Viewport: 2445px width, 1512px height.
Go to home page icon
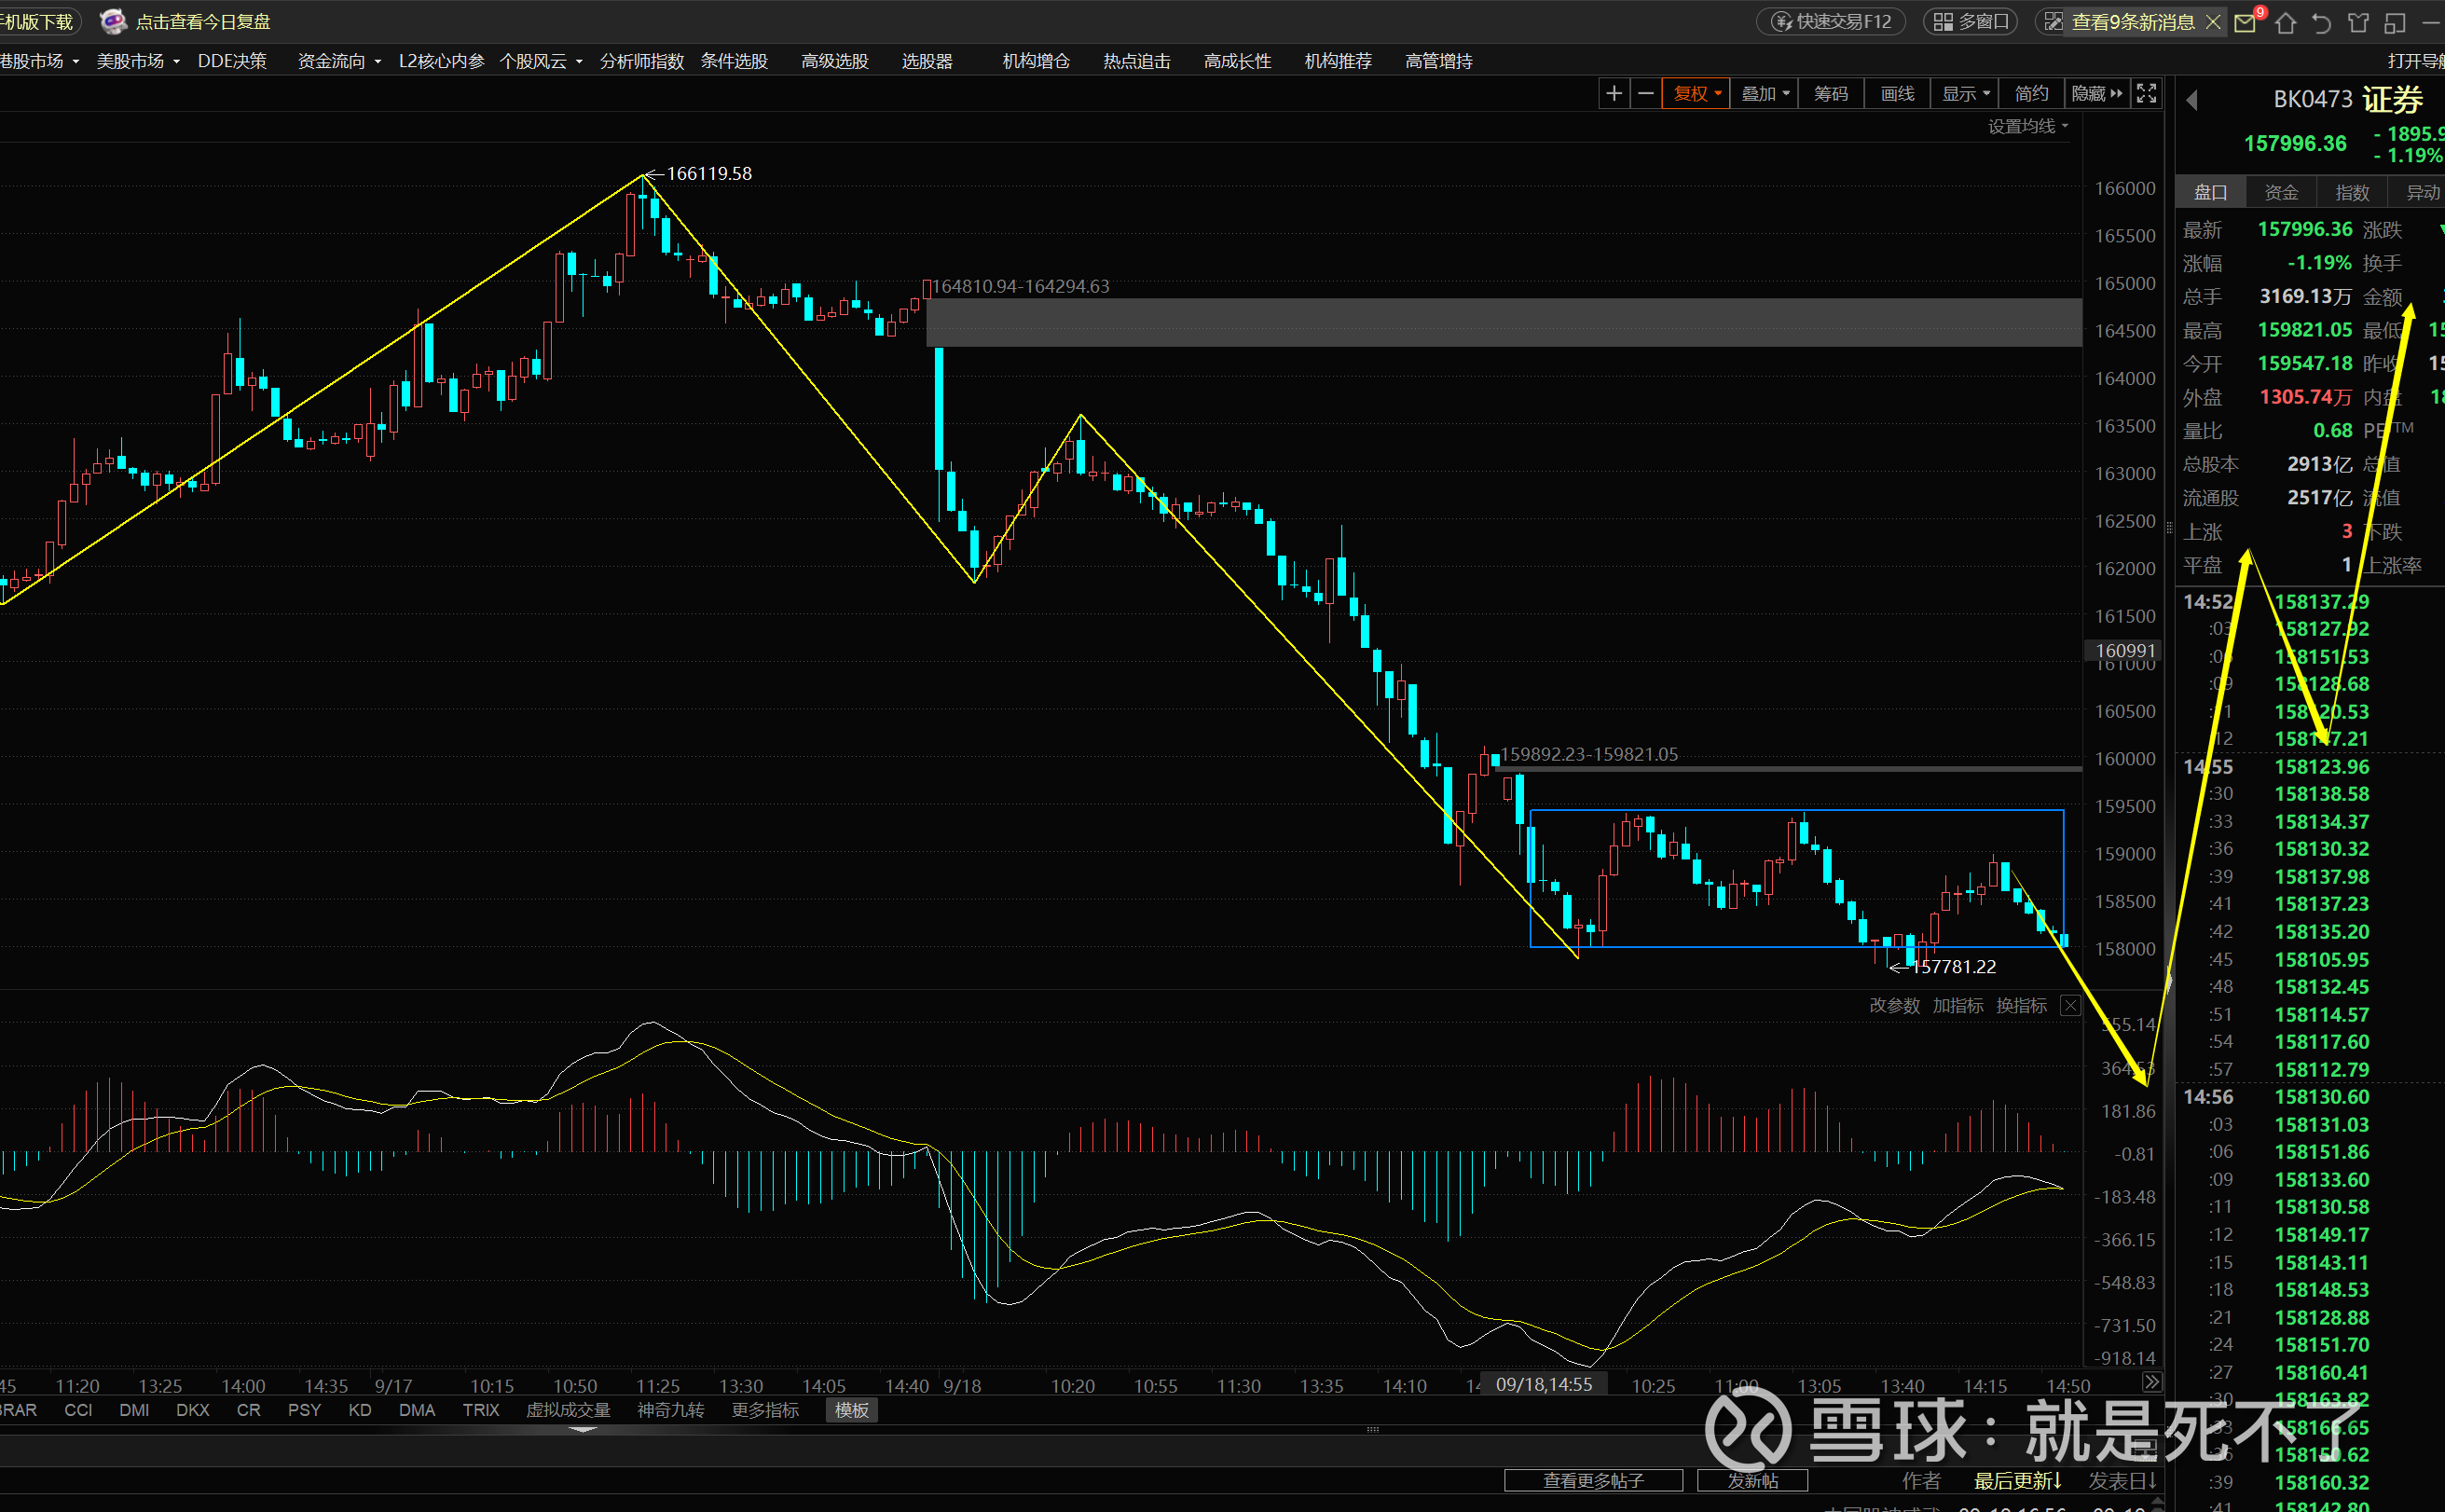click(2285, 22)
